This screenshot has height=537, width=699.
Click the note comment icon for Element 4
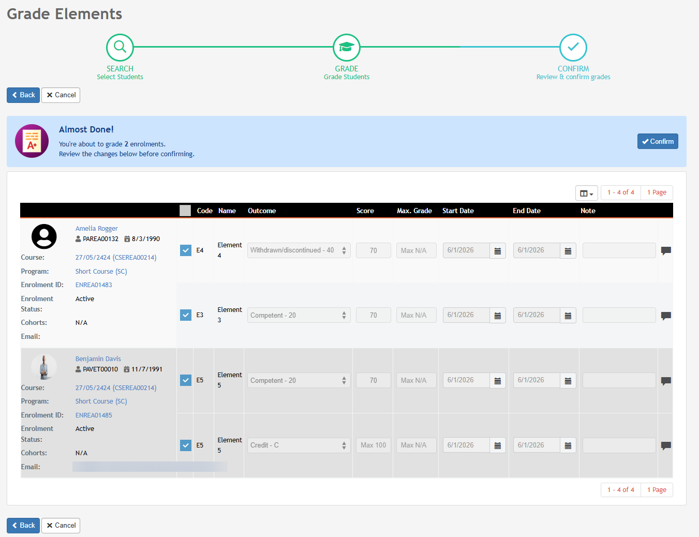pos(666,251)
